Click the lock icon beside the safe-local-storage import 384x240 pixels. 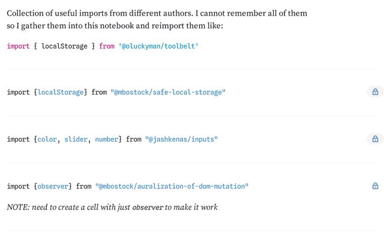click(x=375, y=92)
